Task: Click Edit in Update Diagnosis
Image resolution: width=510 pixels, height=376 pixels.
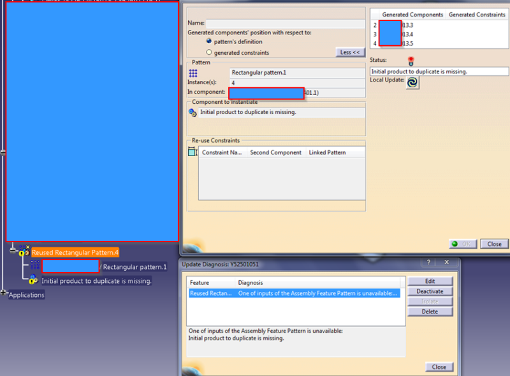Action: point(430,281)
